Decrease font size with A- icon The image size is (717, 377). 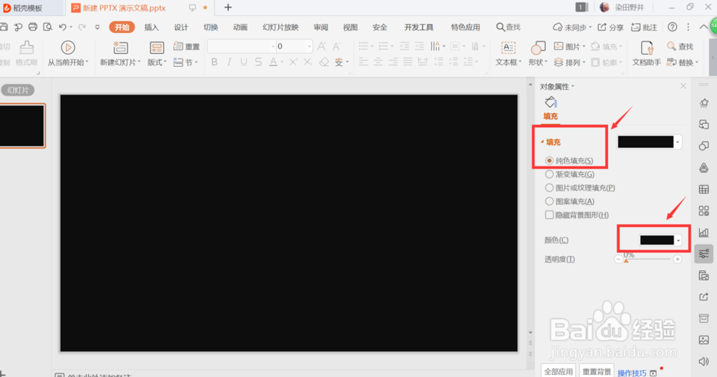336,46
